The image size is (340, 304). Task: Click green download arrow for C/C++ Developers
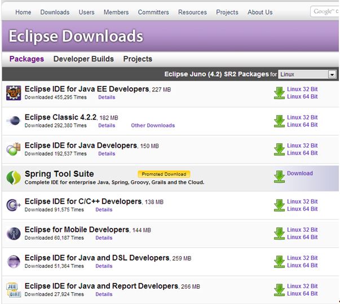click(279, 205)
